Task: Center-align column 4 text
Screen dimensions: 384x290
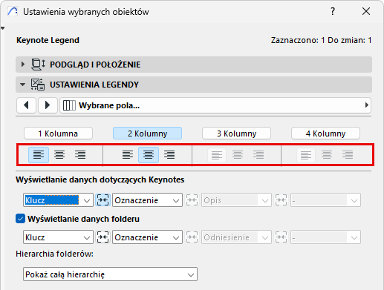Action: (x=327, y=155)
